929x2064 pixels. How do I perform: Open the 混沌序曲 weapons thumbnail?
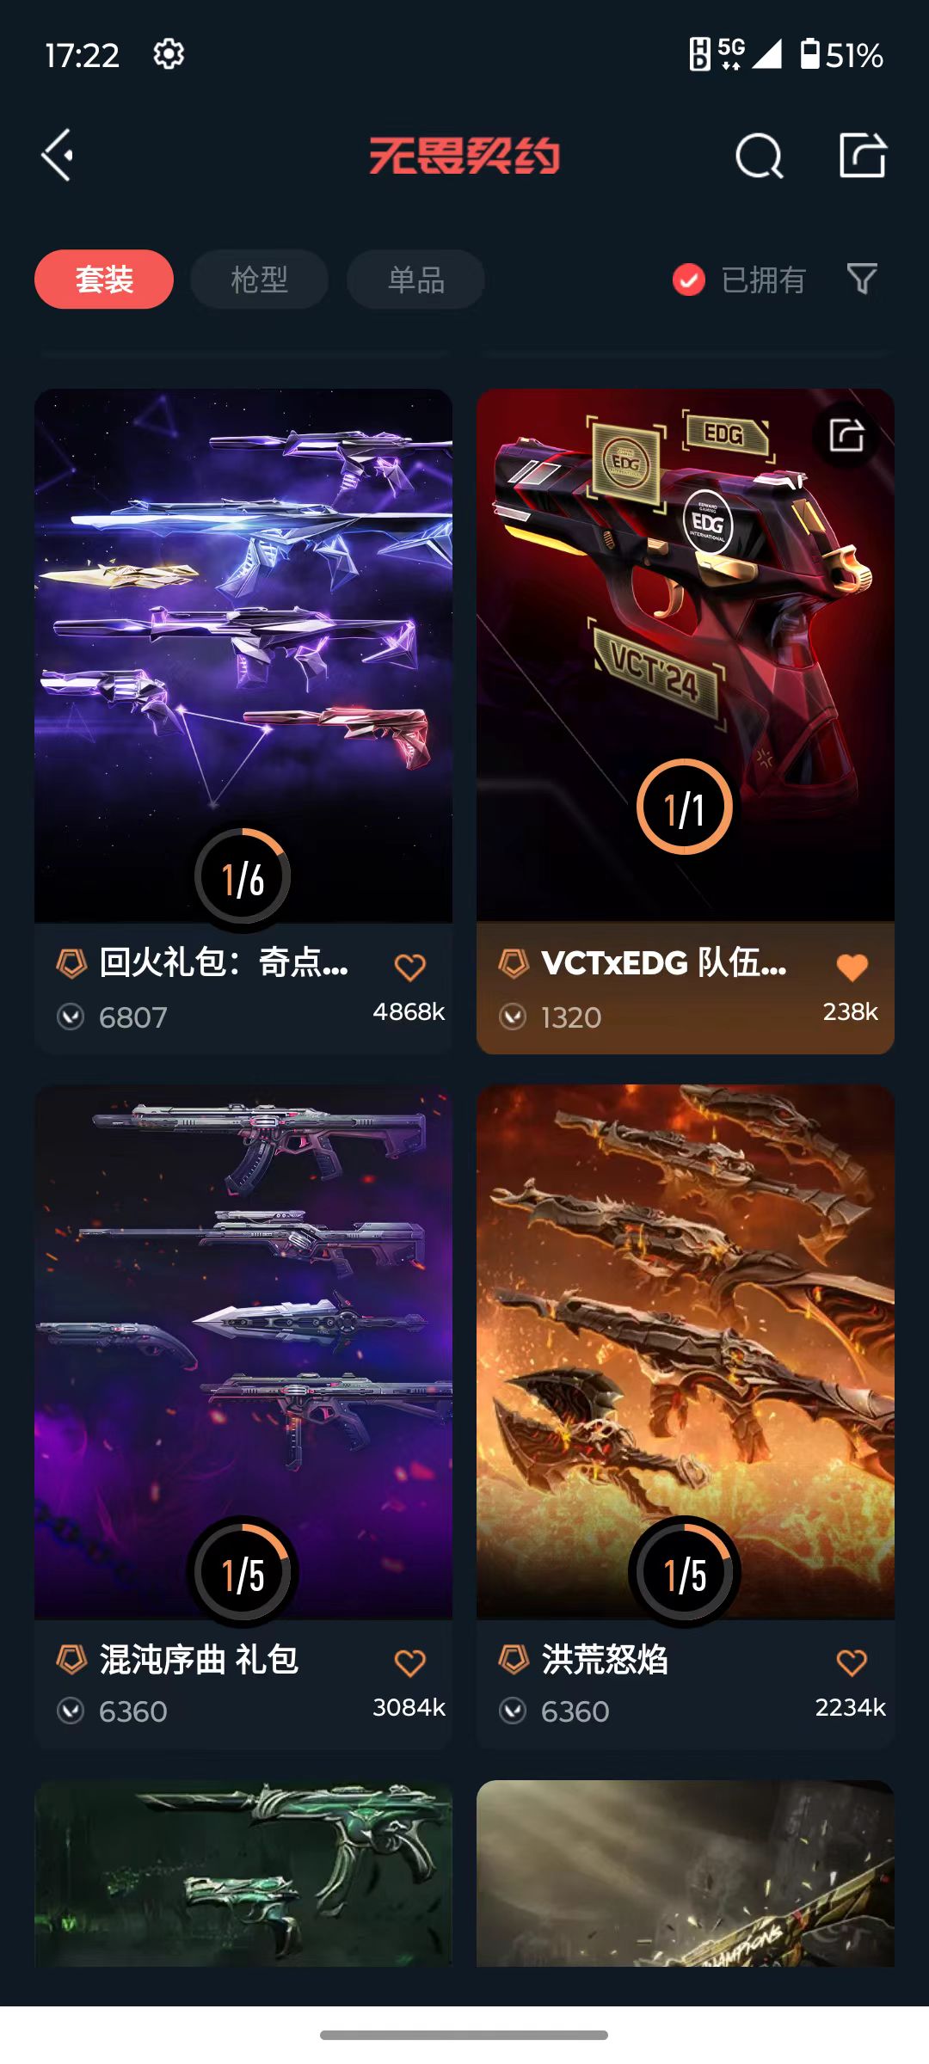click(x=243, y=1351)
